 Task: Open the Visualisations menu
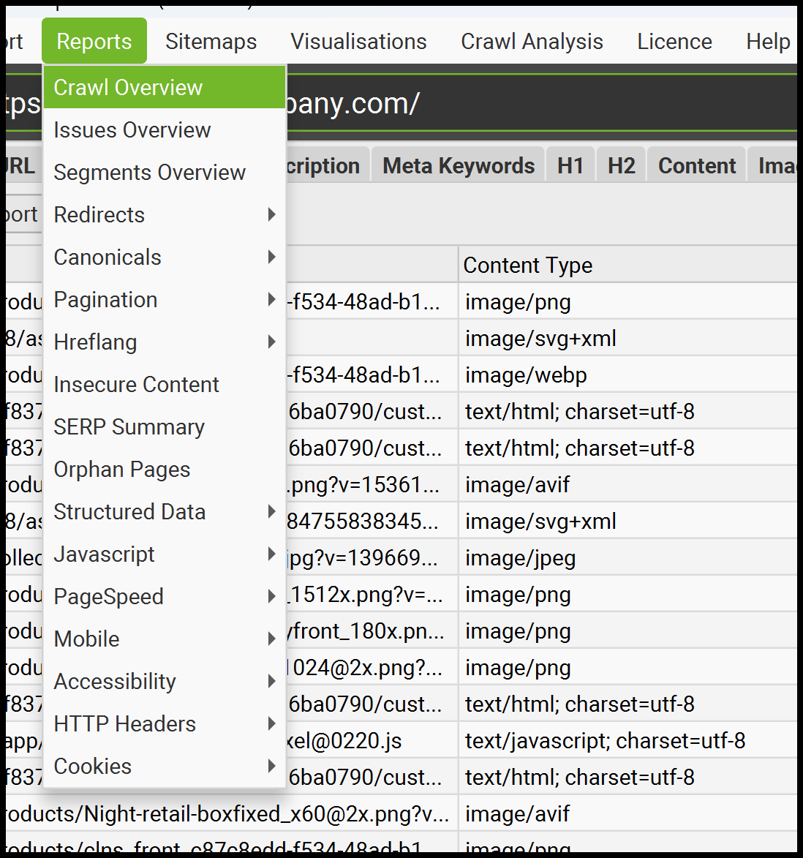[358, 42]
